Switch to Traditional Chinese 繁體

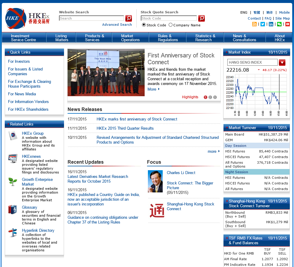point(257,12)
